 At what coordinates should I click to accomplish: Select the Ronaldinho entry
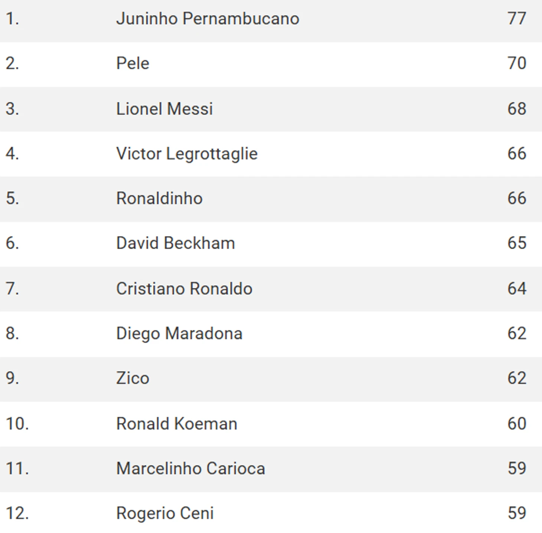coord(159,198)
